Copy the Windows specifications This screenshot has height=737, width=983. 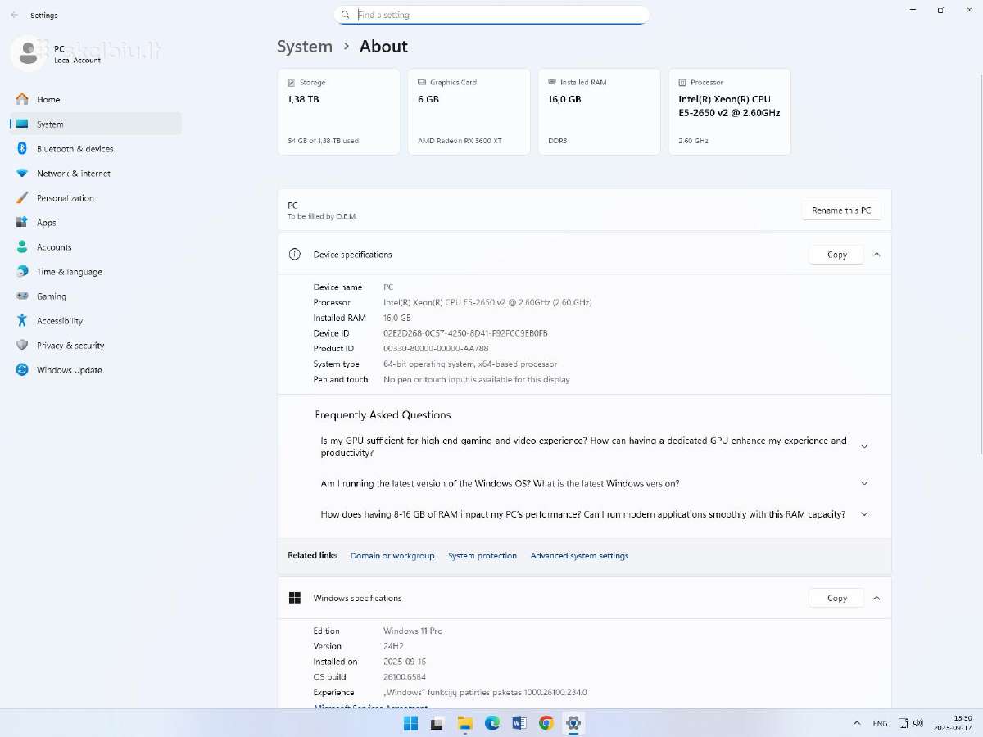(836, 598)
